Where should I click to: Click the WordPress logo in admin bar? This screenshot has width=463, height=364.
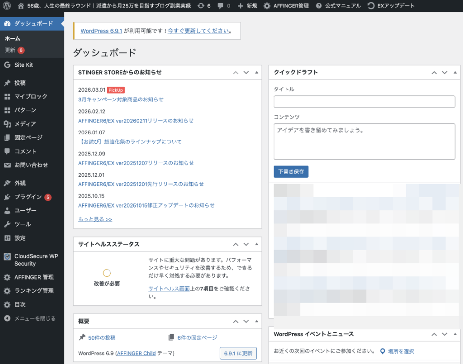(x=6, y=6)
